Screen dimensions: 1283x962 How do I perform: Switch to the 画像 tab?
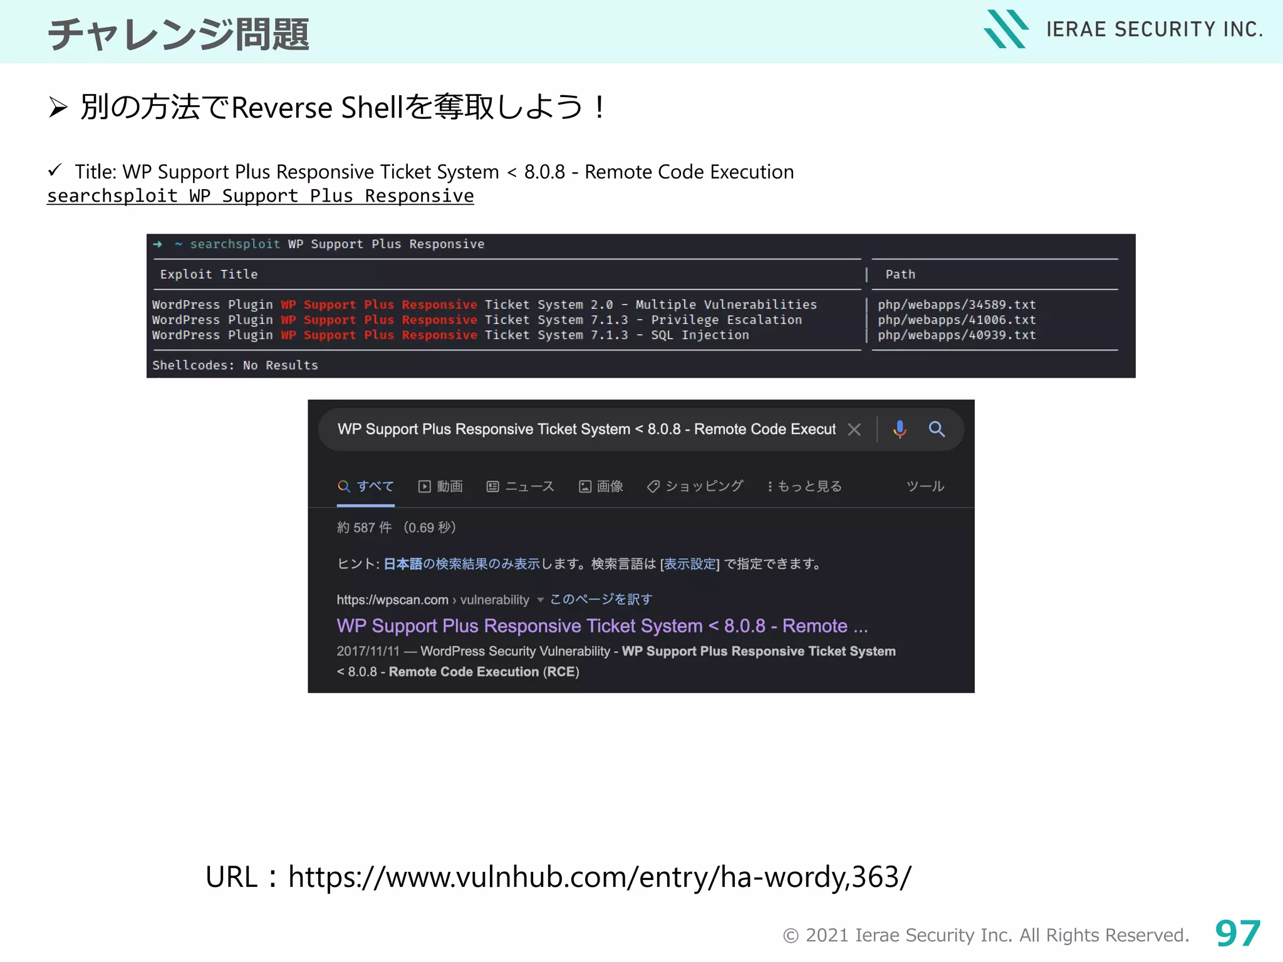pyautogui.click(x=601, y=486)
